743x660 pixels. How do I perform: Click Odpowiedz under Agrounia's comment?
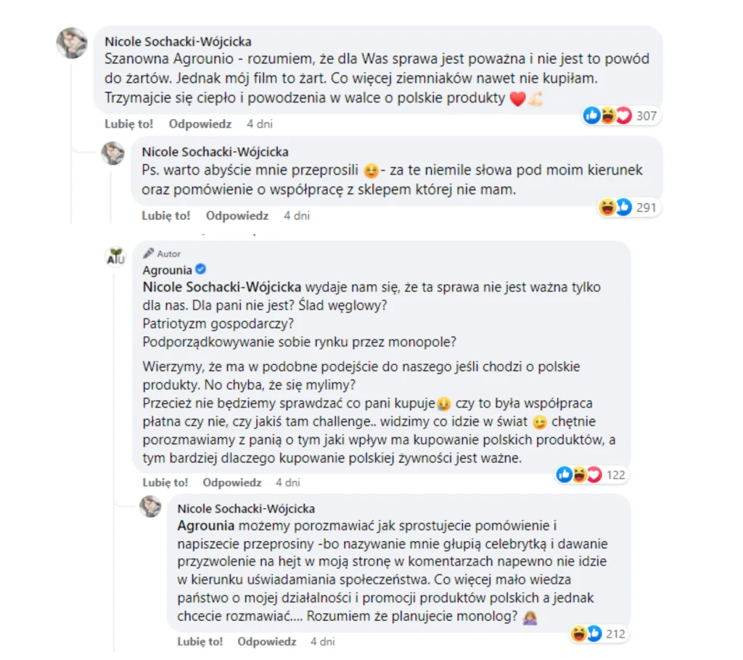click(232, 482)
